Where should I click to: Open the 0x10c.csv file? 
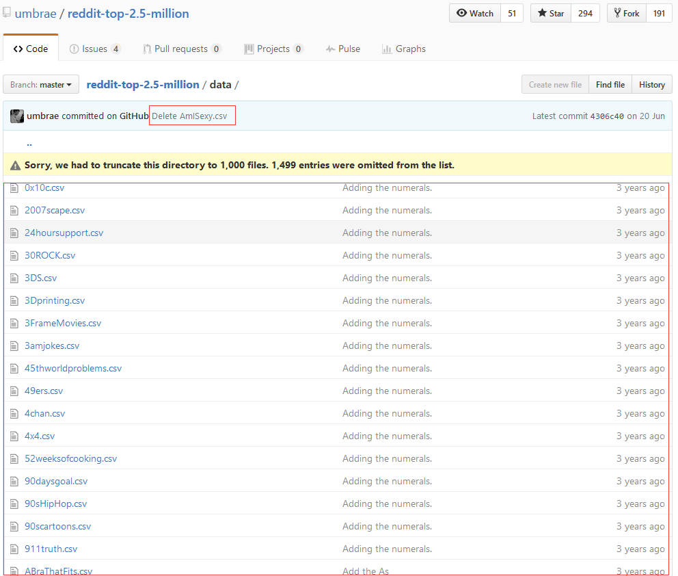point(44,188)
